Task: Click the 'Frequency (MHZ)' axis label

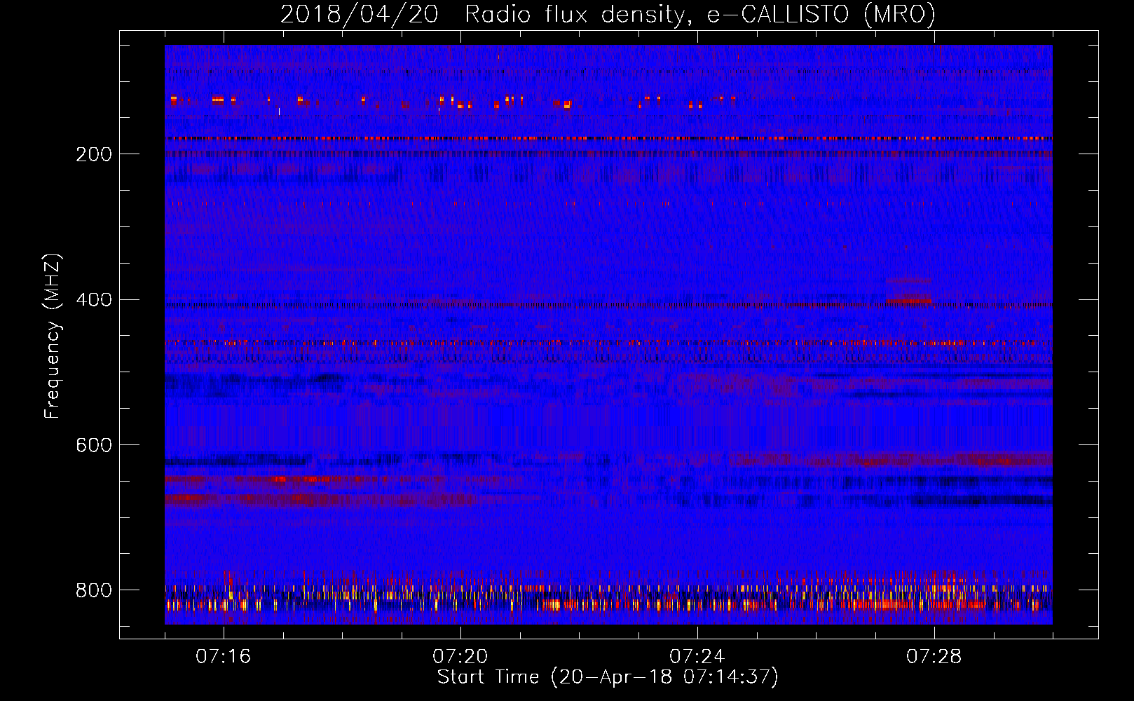Action: 52,336
